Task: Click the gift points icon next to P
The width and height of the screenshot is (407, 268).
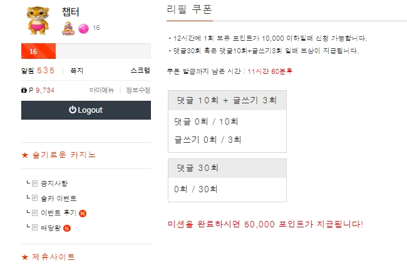Action: (x=24, y=90)
